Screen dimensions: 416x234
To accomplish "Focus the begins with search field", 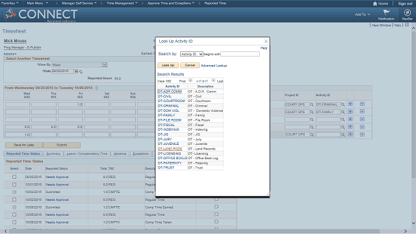I will point(240,54).
